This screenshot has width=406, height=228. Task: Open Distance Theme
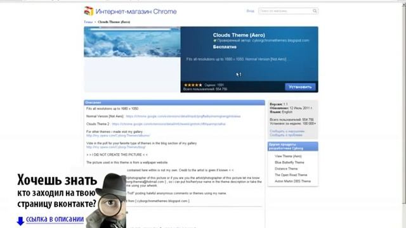click(286, 168)
